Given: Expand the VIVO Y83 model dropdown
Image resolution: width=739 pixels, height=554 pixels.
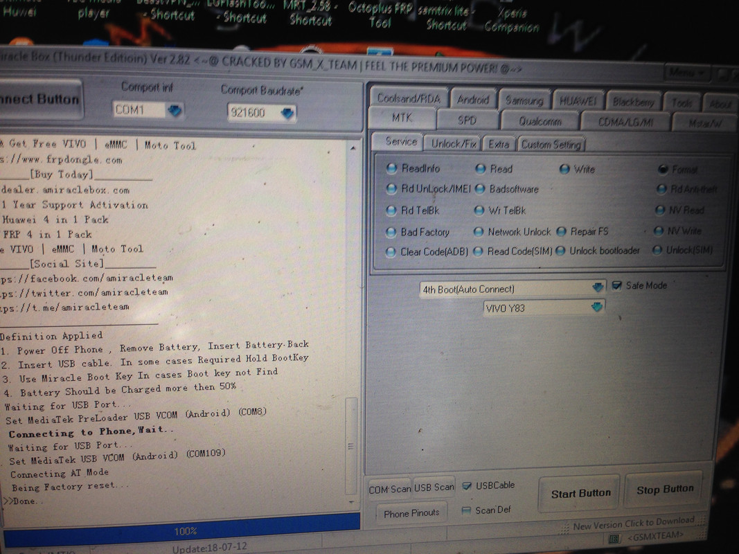Looking at the screenshot, I should tap(596, 307).
